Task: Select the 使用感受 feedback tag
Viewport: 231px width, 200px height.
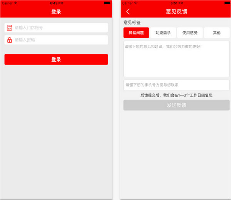Action: pyautogui.click(x=190, y=33)
